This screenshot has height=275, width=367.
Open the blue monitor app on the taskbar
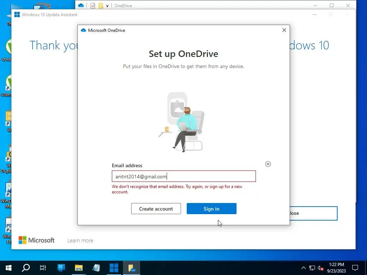coord(61,268)
